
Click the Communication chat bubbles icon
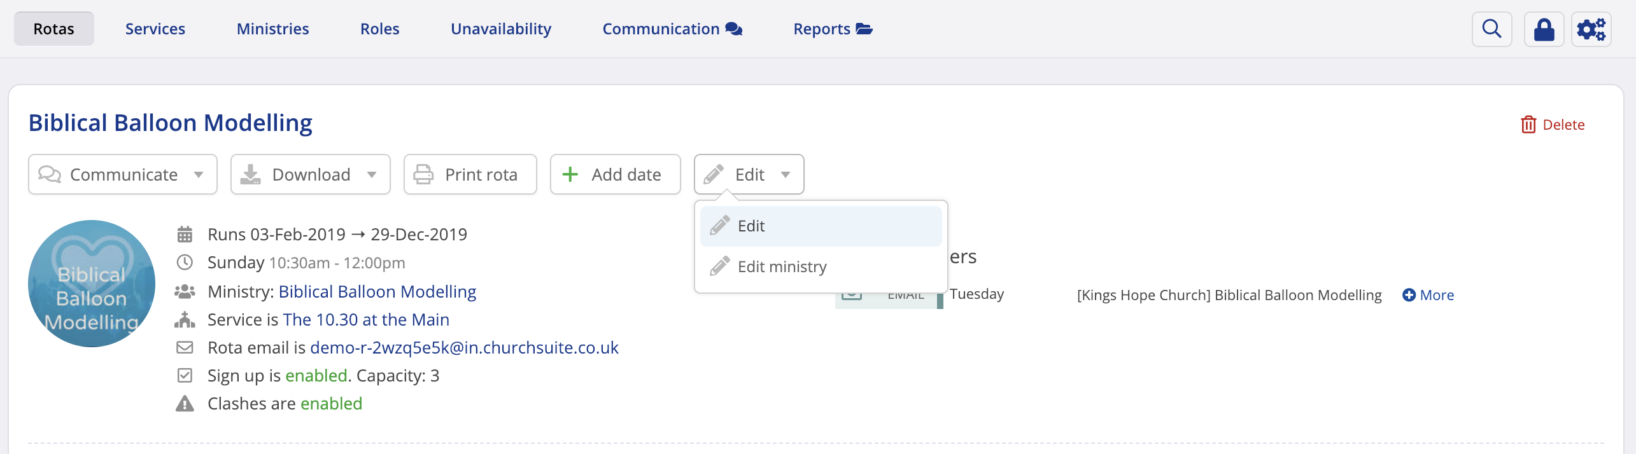point(734,29)
